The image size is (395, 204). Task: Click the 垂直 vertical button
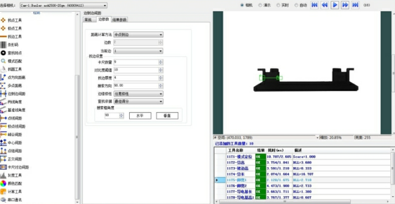(x=167, y=116)
